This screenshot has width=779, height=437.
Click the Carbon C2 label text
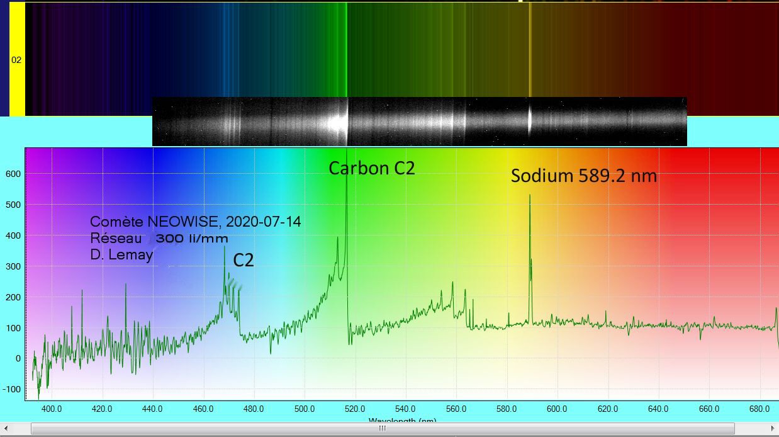pos(372,168)
